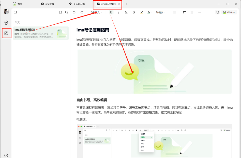Insert a bulleted list

click(x=192, y=12)
